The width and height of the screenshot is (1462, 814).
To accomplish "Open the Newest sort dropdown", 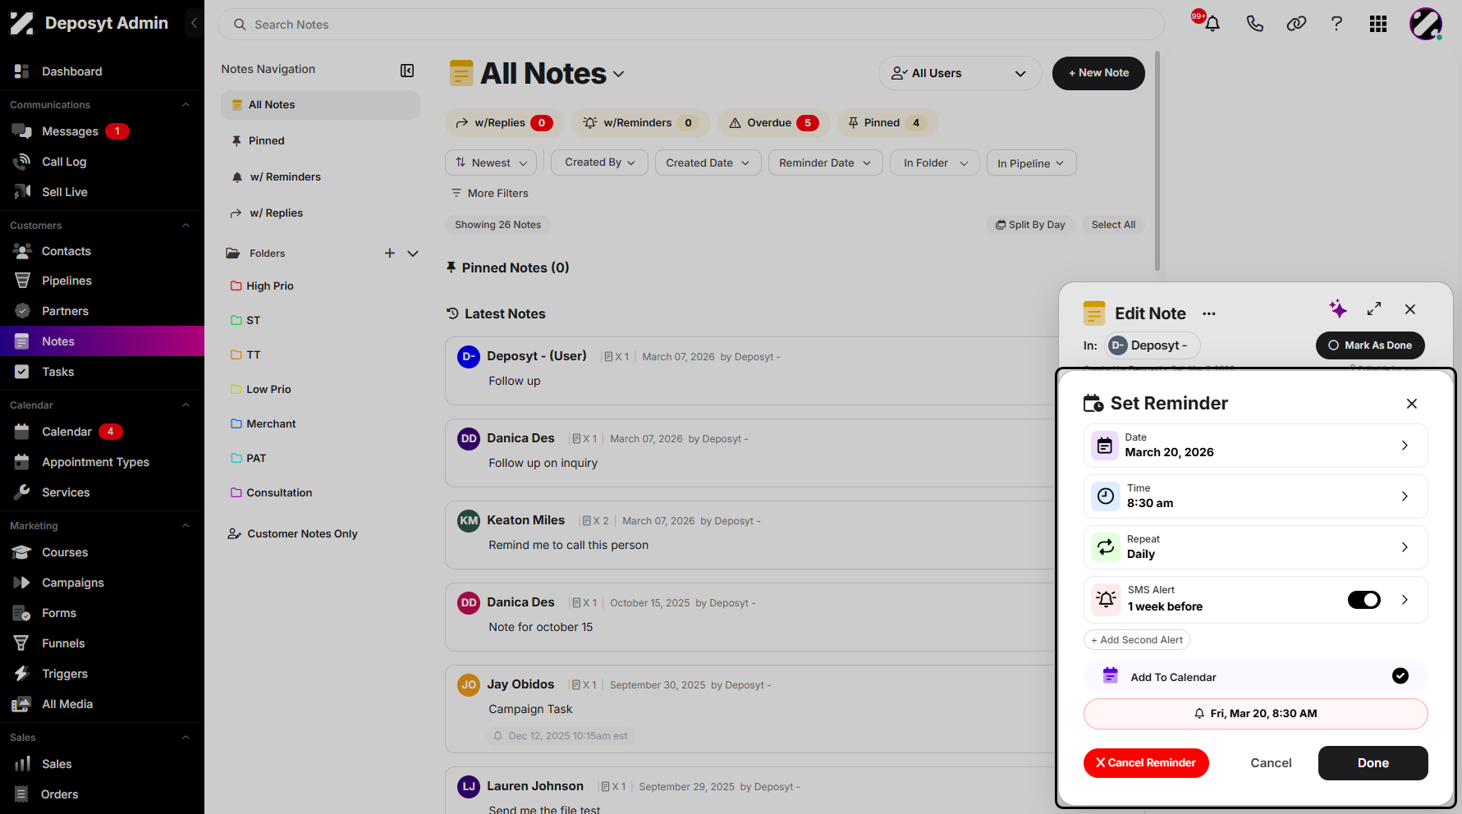I will pos(491,162).
